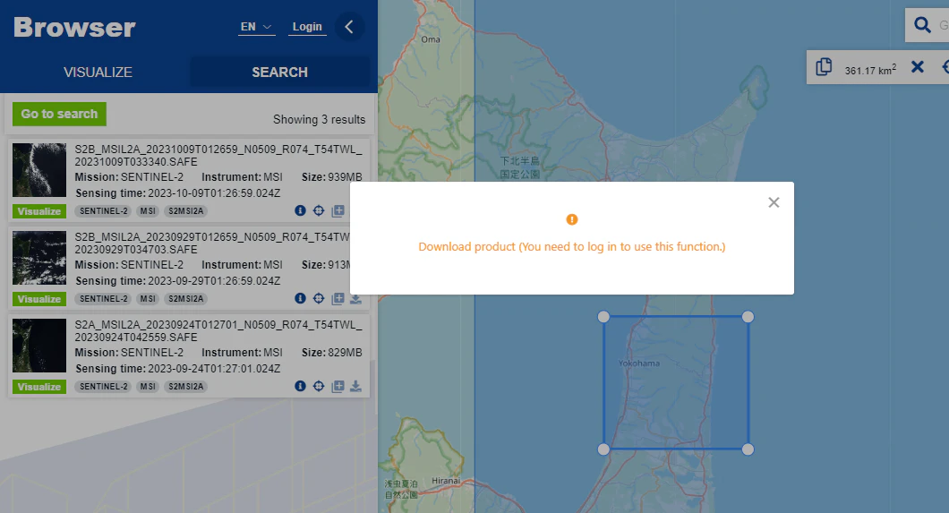Viewport: 949px width, 513px height.
Task: Select product name S2B_MSIL2A_20231009T012659
Action: 218,156
